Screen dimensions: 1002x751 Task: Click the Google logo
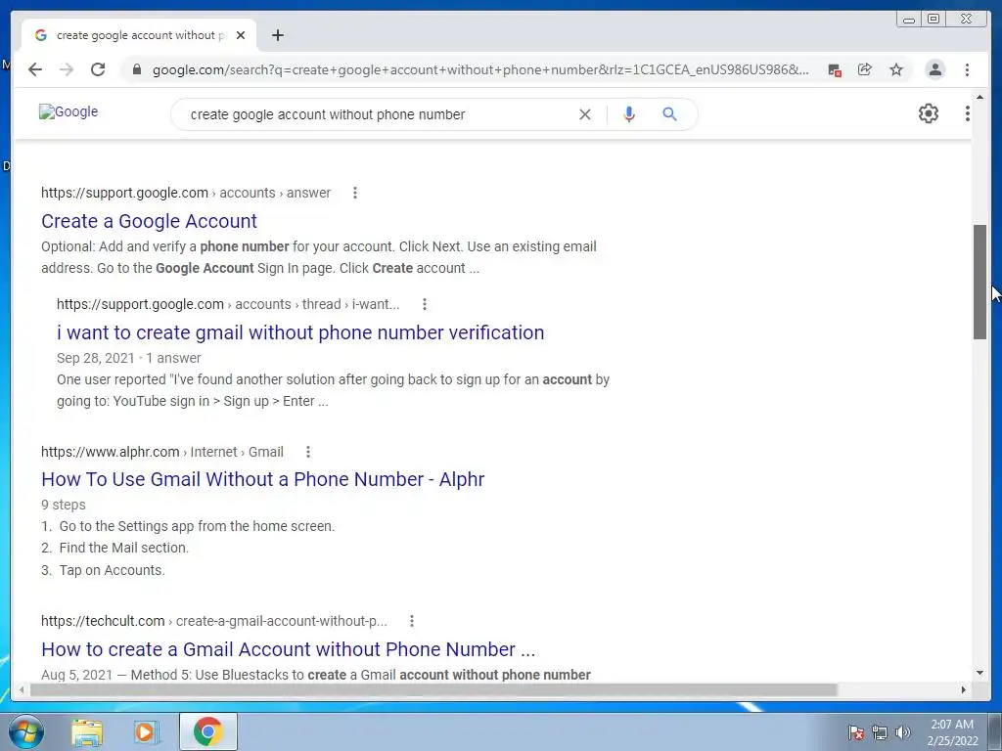68,111
